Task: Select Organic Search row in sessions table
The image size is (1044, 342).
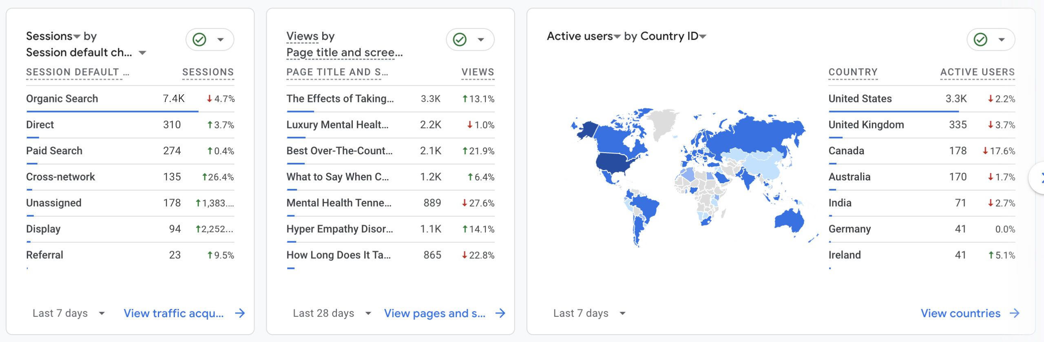Action: (x=62, y=99)
